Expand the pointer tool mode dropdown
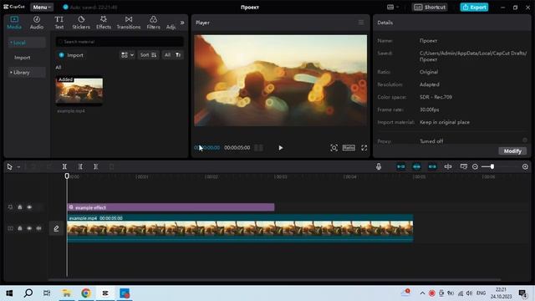 [18, 167]
